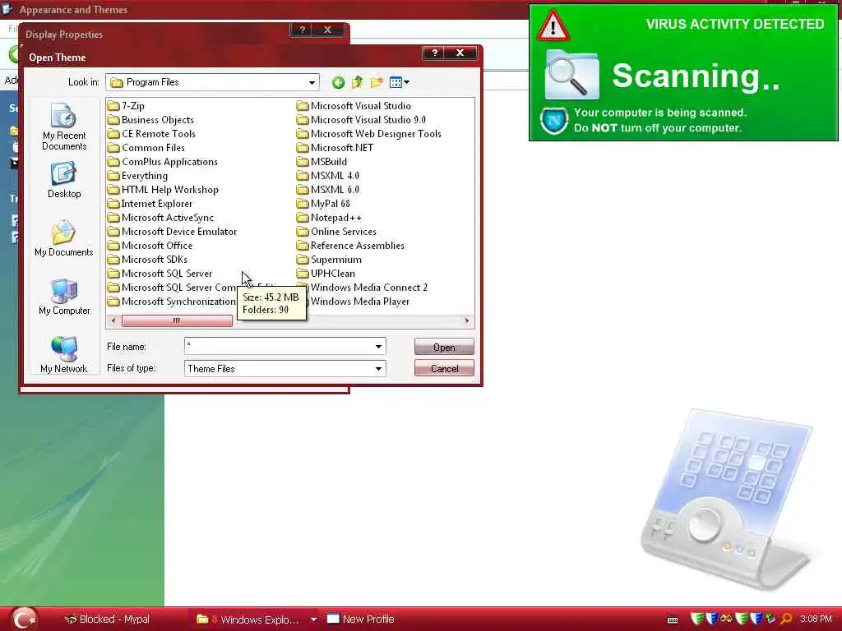Viewport: 842px width, 631px height.
Task: Select the Microsoft SQL Server folder
Action: tap(160, 273)
